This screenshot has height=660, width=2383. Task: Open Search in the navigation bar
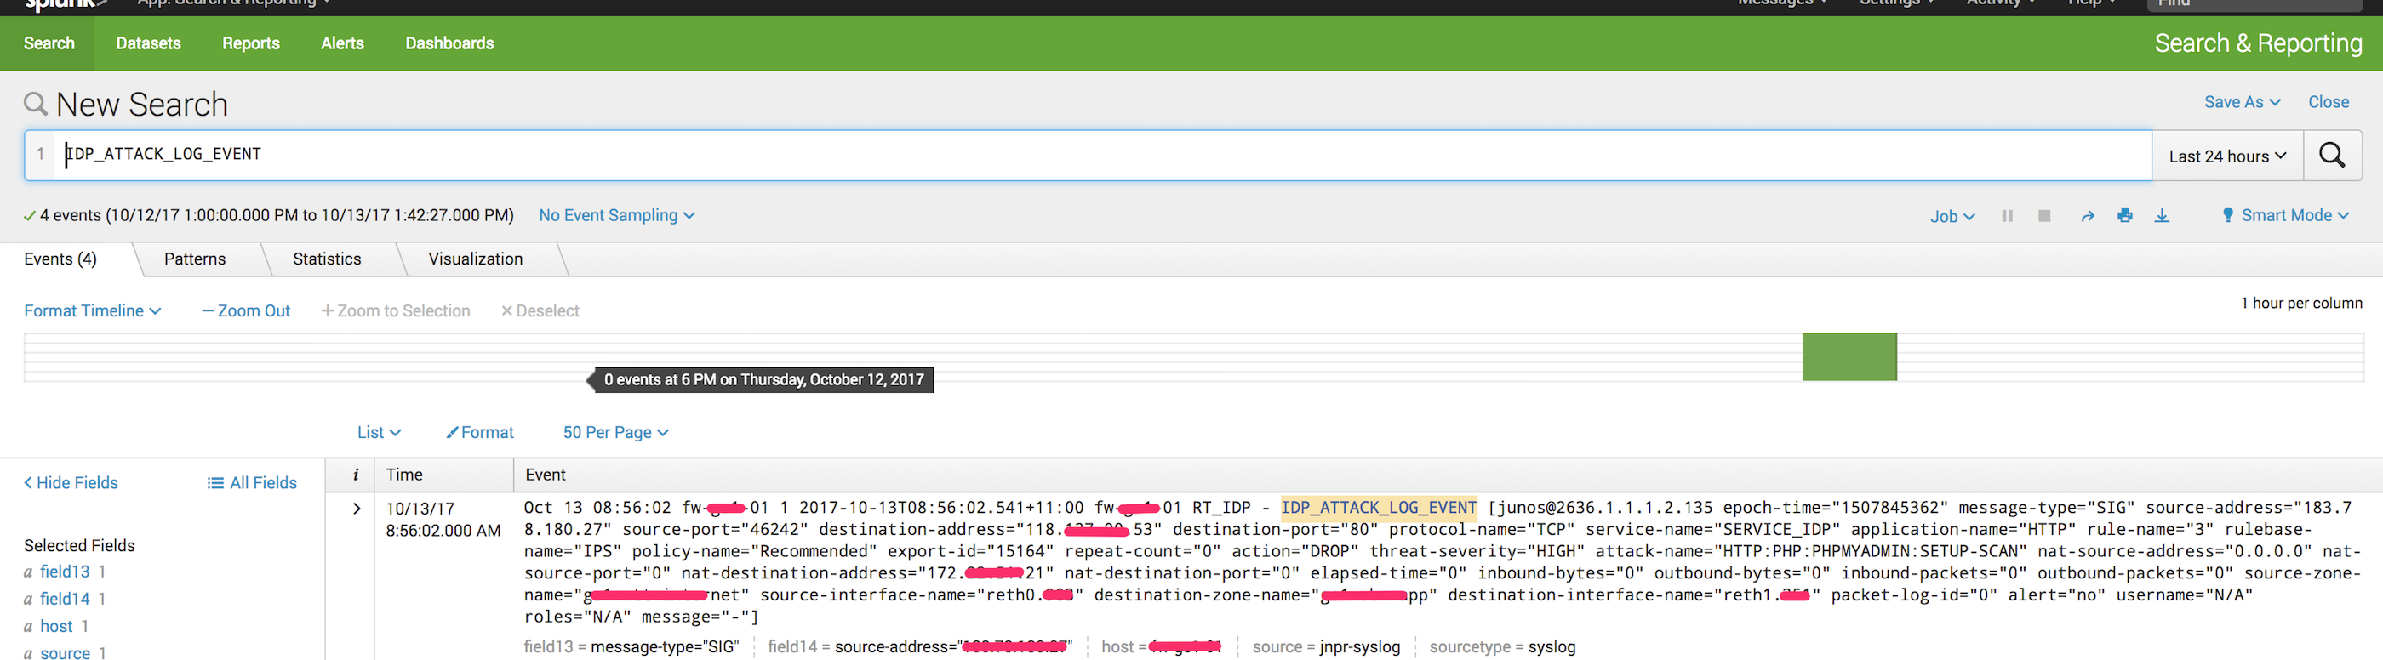coord(49,43)
